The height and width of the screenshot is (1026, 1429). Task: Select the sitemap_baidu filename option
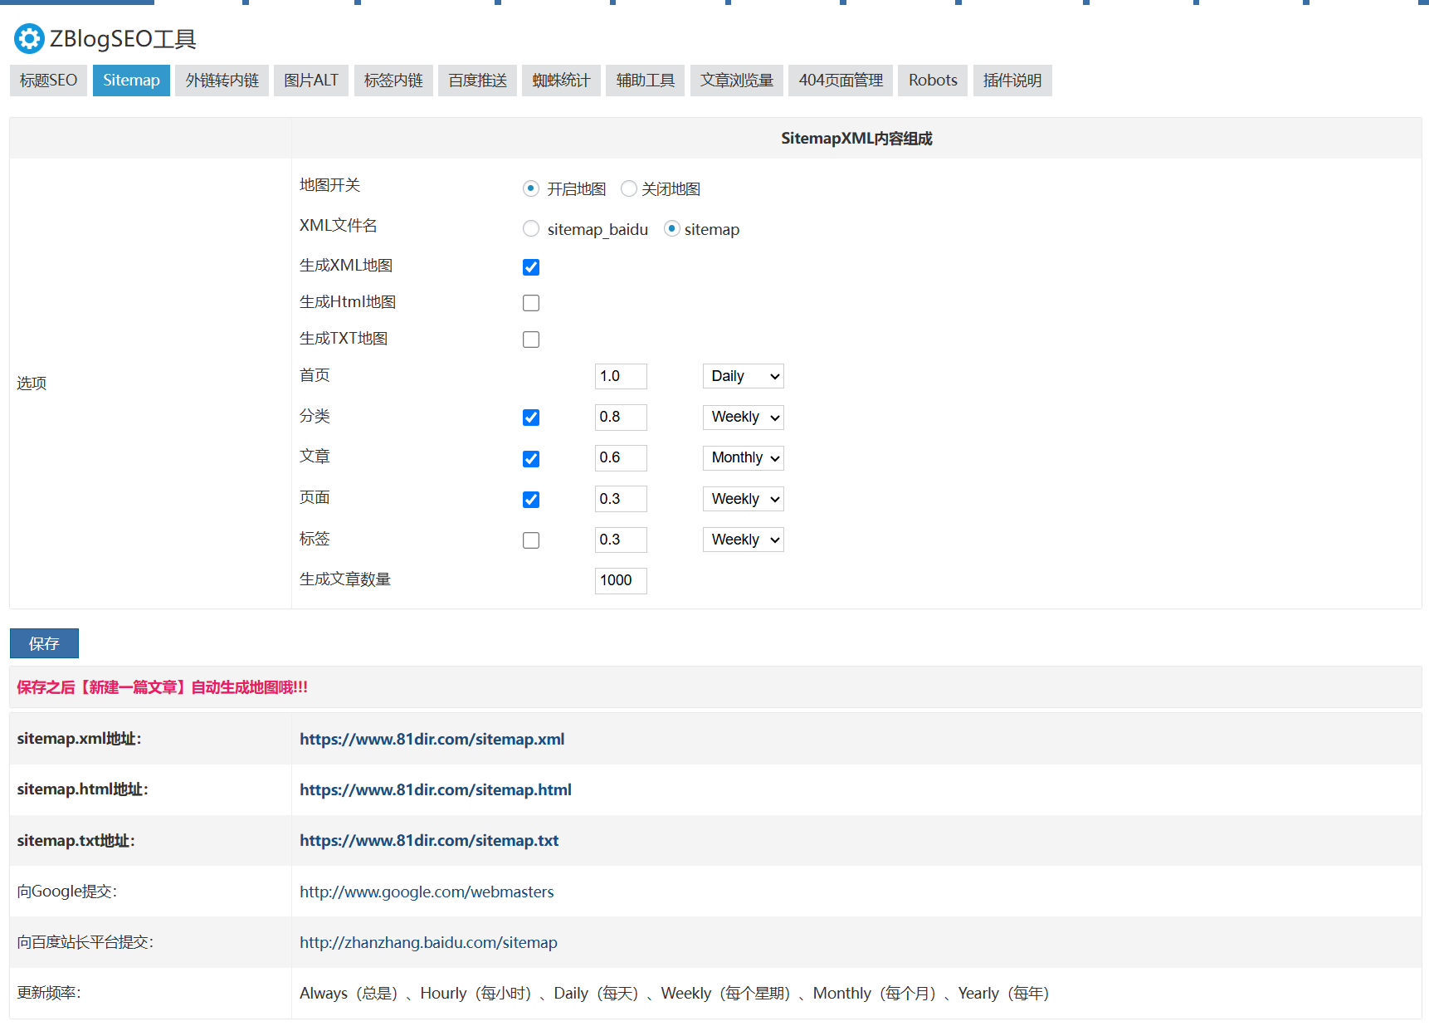coord(530,228)
